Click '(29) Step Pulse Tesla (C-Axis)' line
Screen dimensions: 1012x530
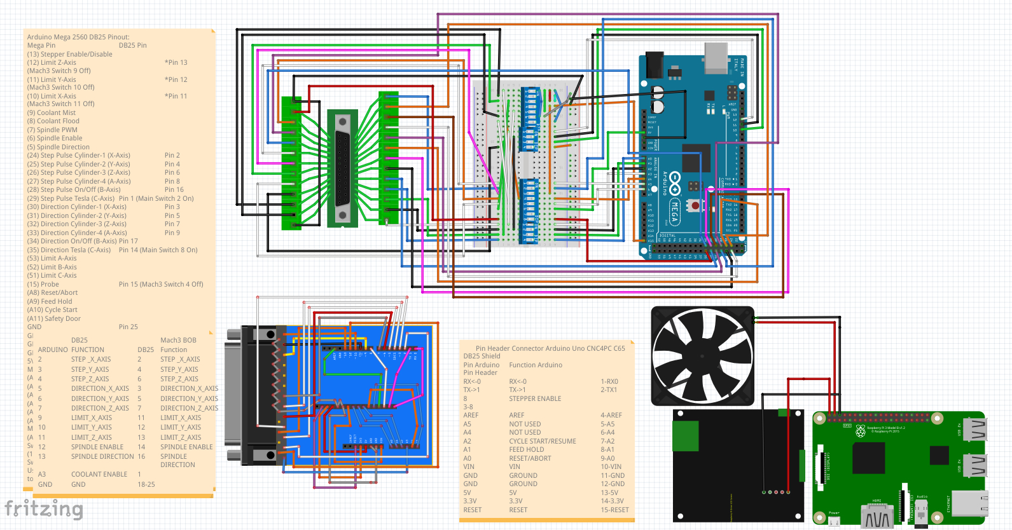pos(71,198)
